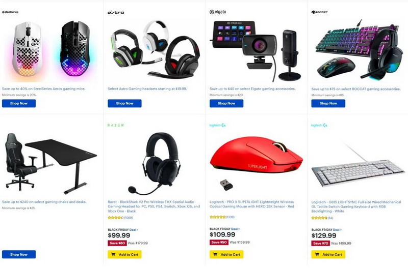Screen dimensions: 408x268
Task: Click the Logitech logo above the white keyboard
Action: click(x=319, y=125)
